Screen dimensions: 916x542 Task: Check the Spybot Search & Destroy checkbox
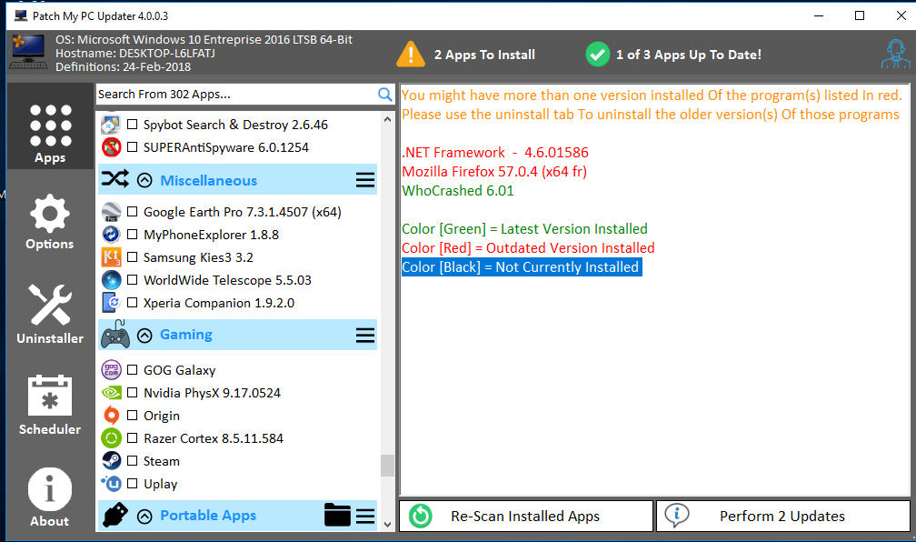(133, 125)
